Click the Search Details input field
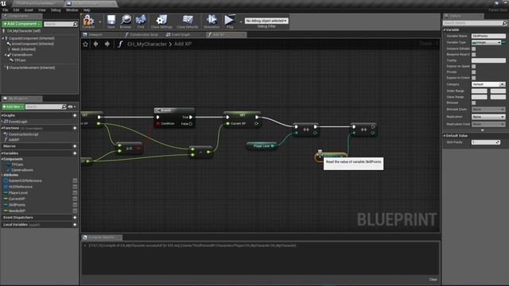Viewport: 509px width, 286px height. pyautogui.click(x=472, y=23)
